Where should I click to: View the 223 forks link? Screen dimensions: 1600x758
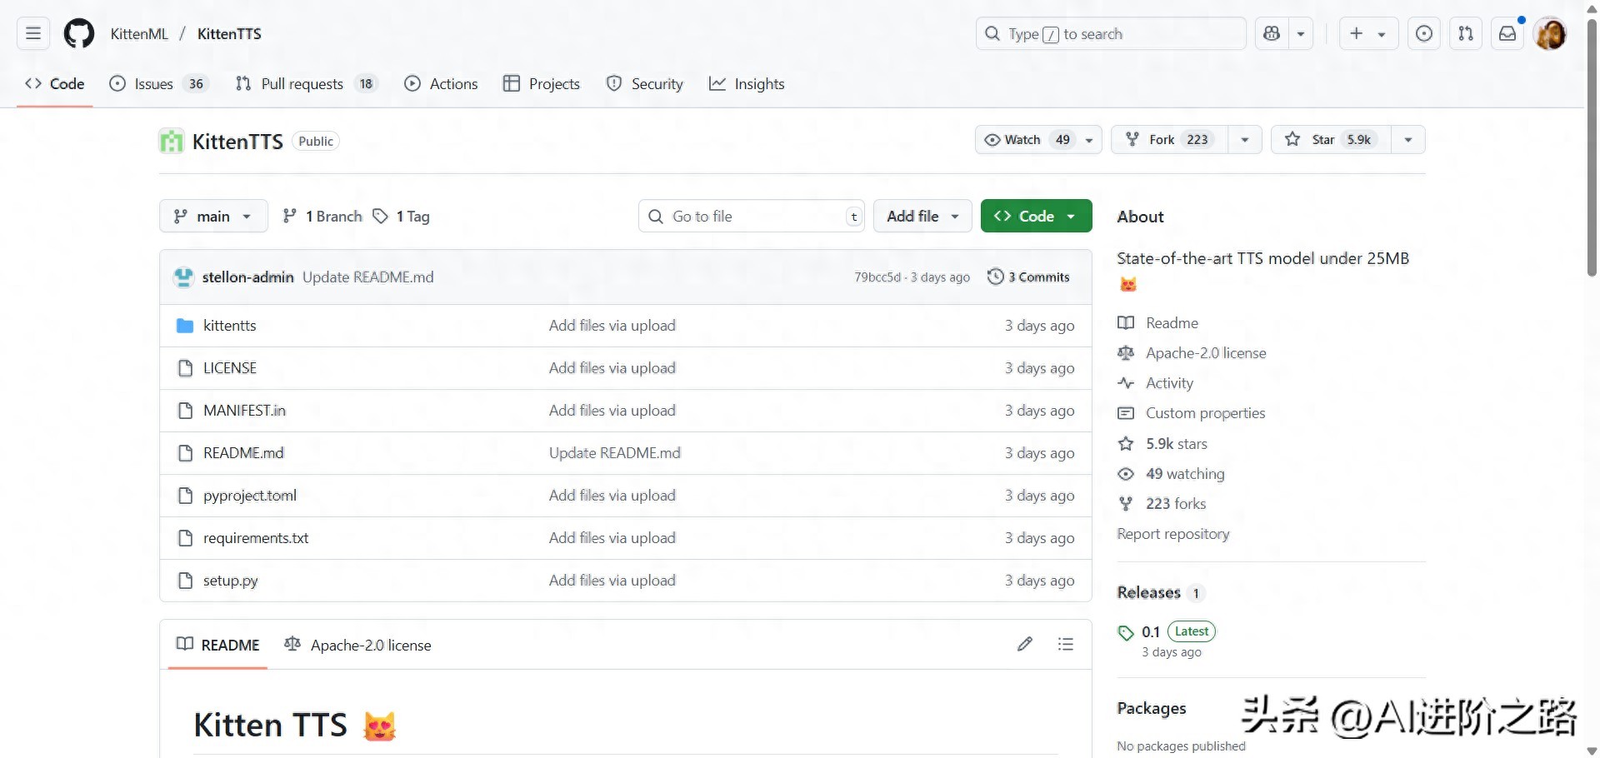click(1162, 504)
